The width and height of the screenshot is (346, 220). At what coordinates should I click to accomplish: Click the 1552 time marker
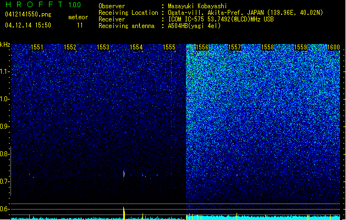tap(70, 47)
